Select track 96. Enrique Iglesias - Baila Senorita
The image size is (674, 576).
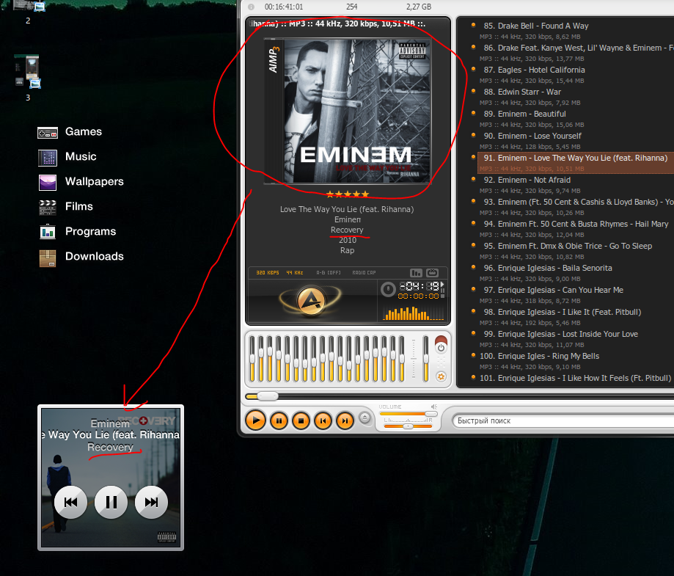click(x=575, y=272)
